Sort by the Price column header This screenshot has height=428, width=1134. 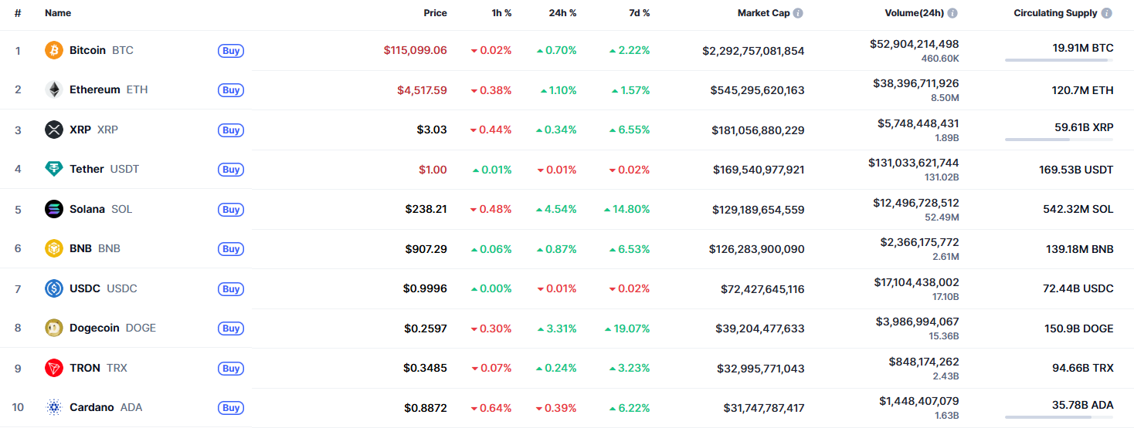click(x=435, y=13)
